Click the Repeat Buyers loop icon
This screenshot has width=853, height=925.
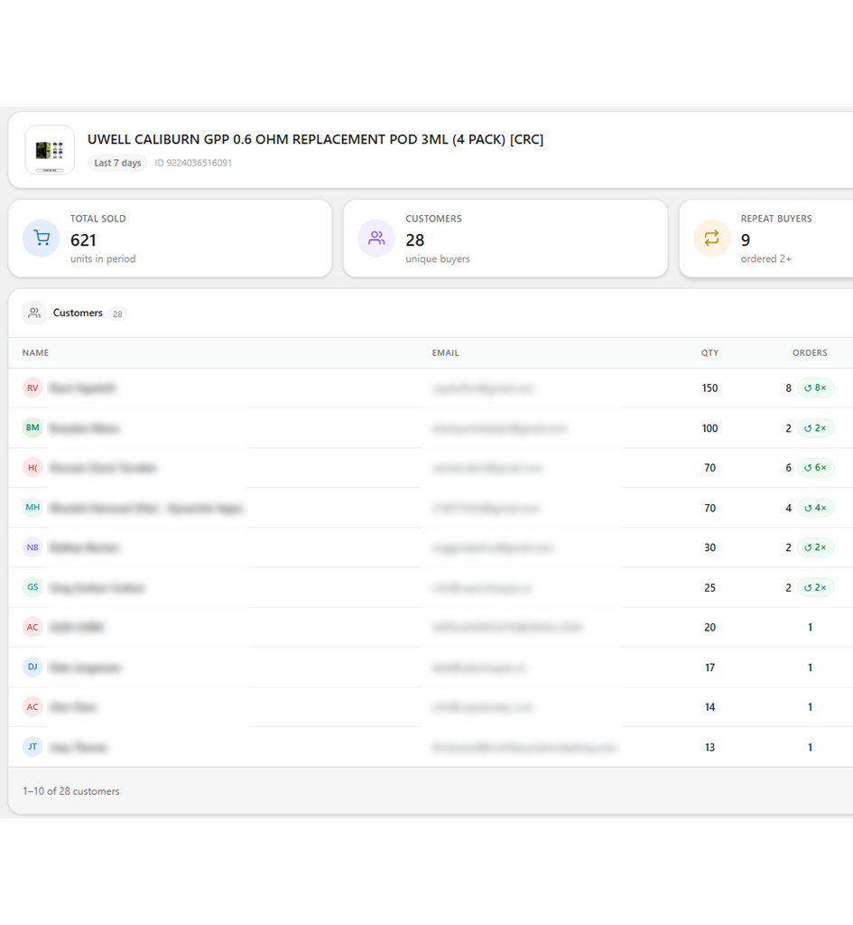point(711,238)
